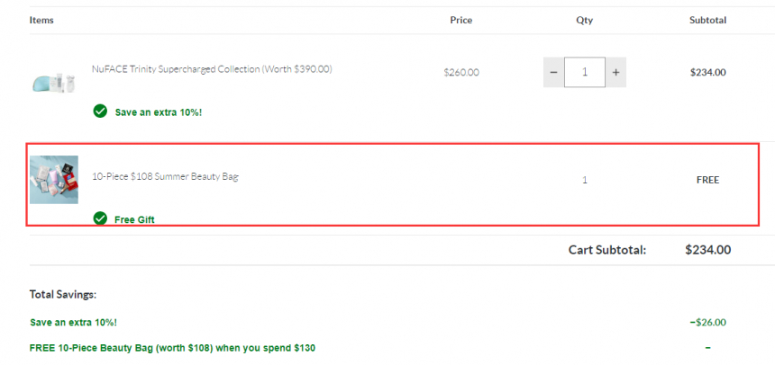The image size is (775, 365).
Task: Click the $260.00 price of NuFACE
Action: click(x=461, y=73)
